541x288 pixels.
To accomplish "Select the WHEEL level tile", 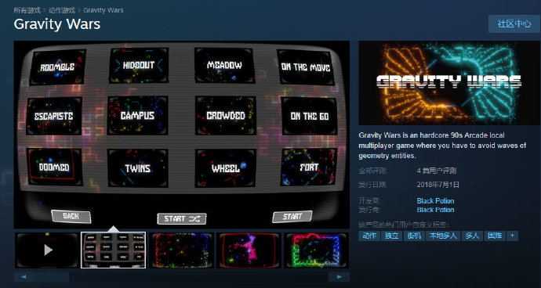I will 226,168.
